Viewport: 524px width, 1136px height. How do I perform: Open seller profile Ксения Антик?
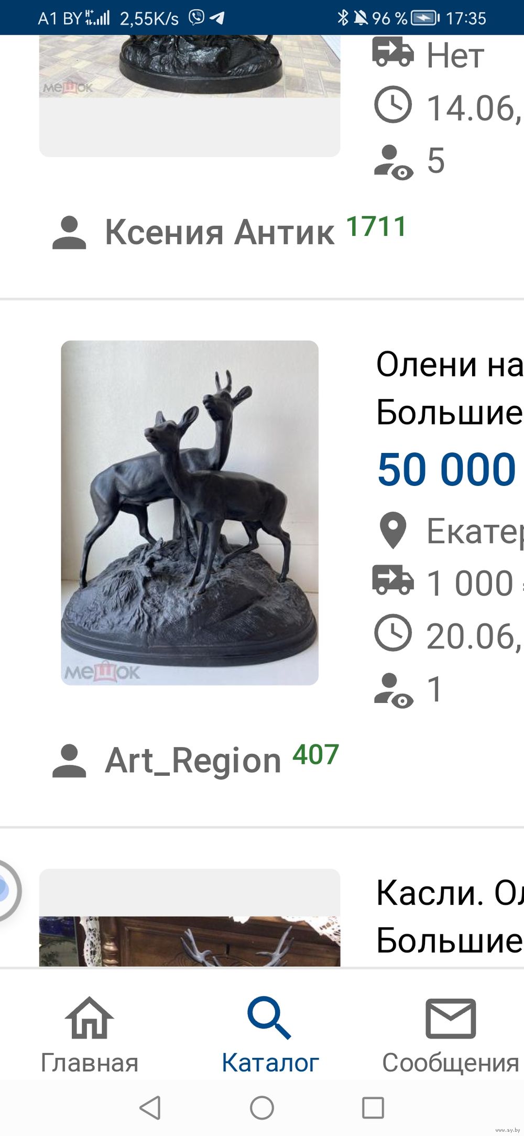click(x=219, y=232)
